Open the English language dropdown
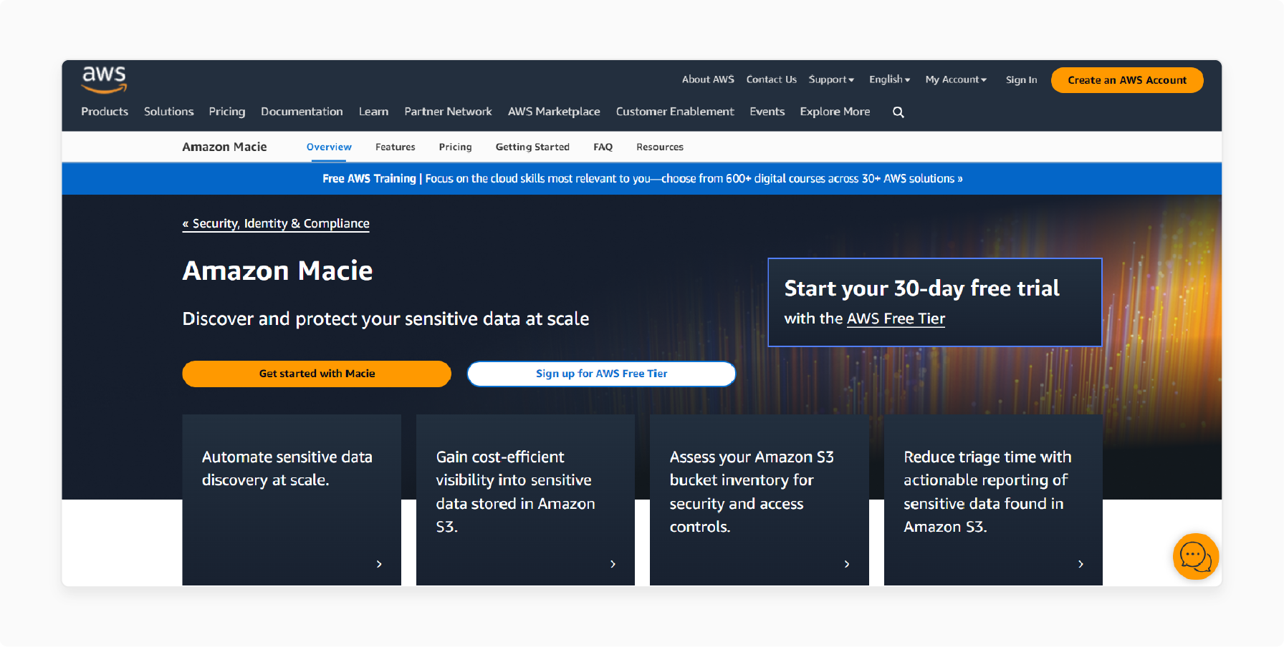The height and width of the screenshot is (647, 1284). (889, 79)
